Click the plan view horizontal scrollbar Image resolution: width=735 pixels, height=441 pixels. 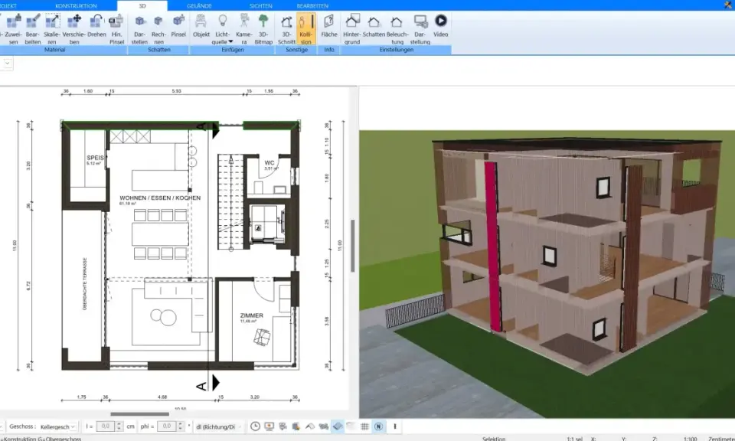(139, 413)
